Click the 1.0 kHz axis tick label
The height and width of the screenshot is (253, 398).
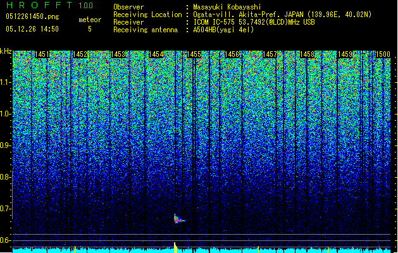pyautogui.click(x=5, y=114)
